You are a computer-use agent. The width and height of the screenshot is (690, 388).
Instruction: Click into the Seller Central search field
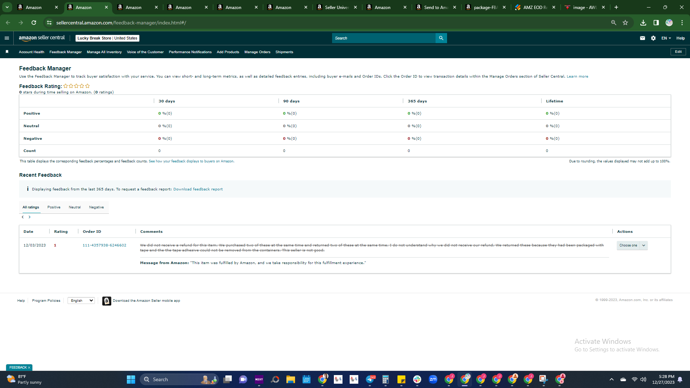pyautogui.click(x=383, y=38)
